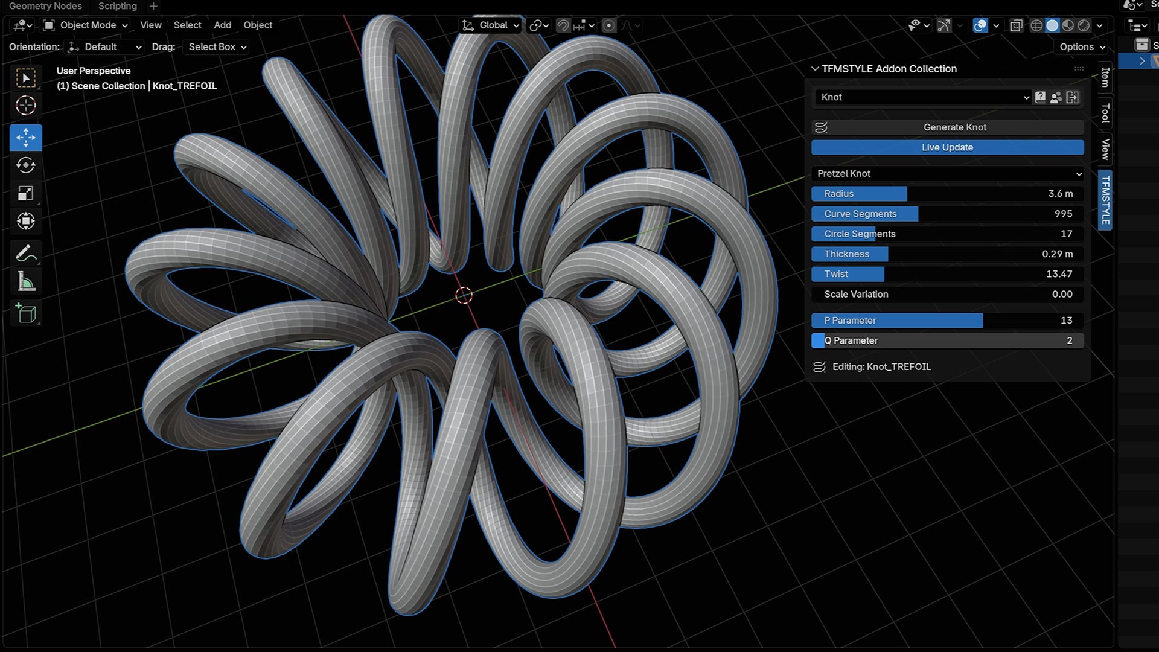The image size is (1159, 652).
Task: Toggle the Live Update button
Action: (x=947, y=147)
